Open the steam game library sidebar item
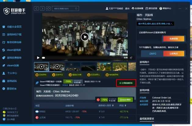 (12, 50)
